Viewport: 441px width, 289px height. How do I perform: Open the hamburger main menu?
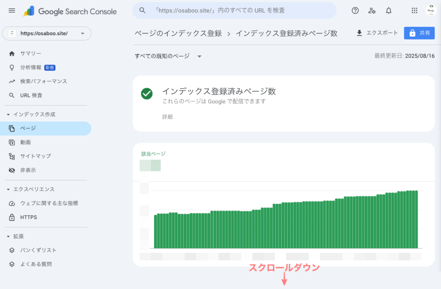click(12, 11)
